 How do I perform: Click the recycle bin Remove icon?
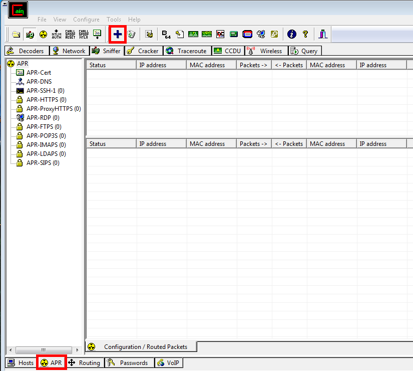coord(131,34)
